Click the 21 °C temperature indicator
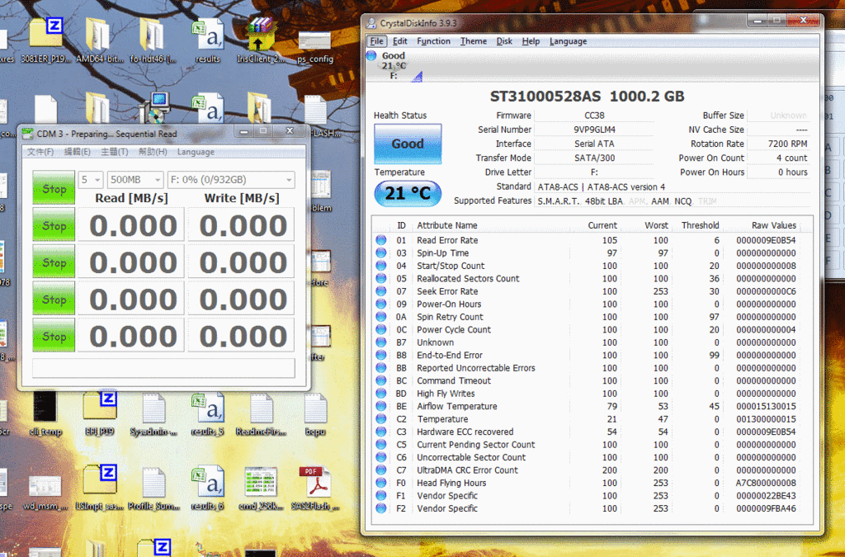 (408, 194)
